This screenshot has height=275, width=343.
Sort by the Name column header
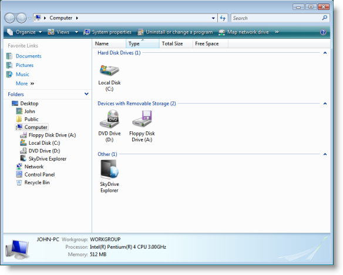click(x=109, y=44)
